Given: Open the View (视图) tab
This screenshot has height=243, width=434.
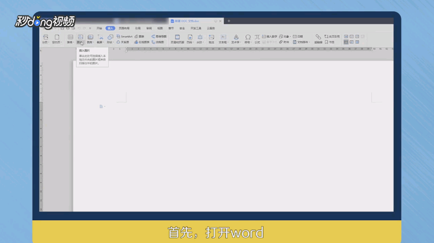Looking at the screenshot, I should 160,28.
